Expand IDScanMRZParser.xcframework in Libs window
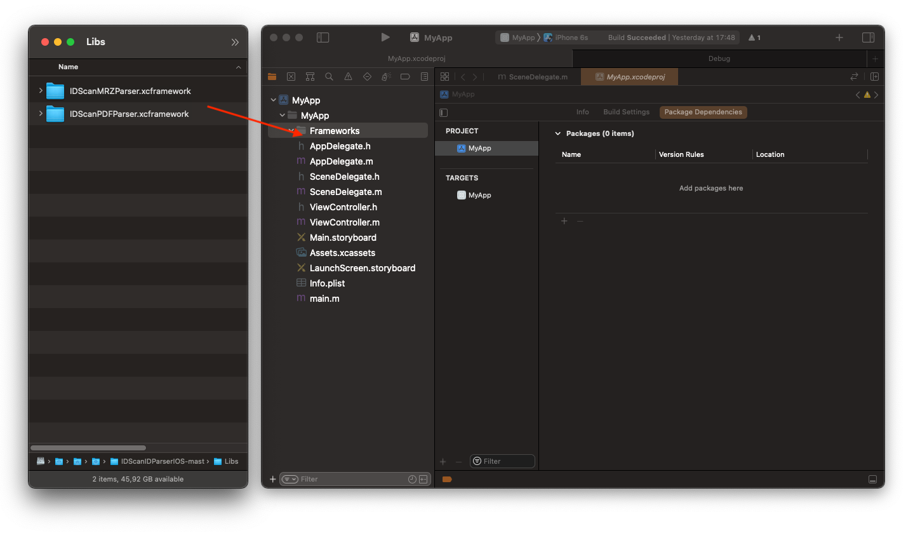The width and height of the screenshot is (913, 533). (x=41, y=91)
